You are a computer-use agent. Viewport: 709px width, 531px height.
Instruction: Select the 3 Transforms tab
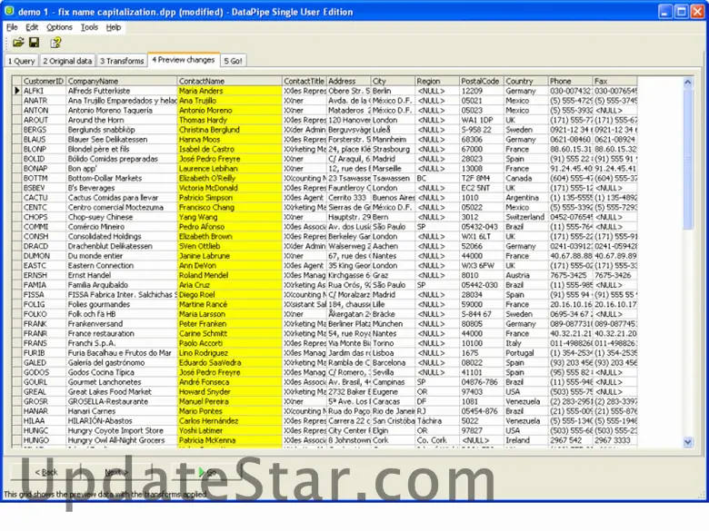(122, 61)
